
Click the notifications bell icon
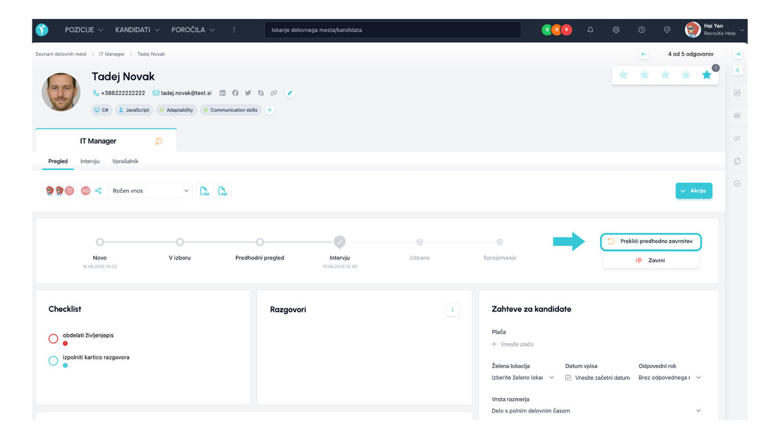590,30
